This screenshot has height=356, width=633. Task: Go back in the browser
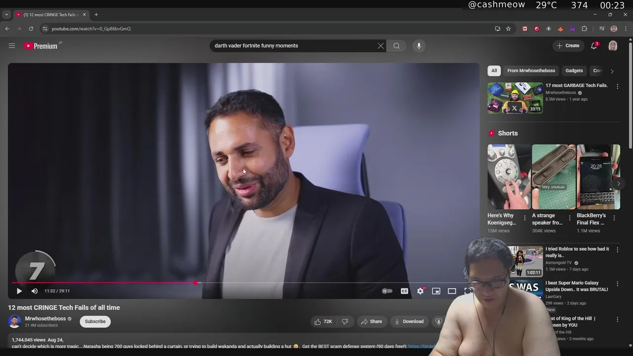(7, 29)
